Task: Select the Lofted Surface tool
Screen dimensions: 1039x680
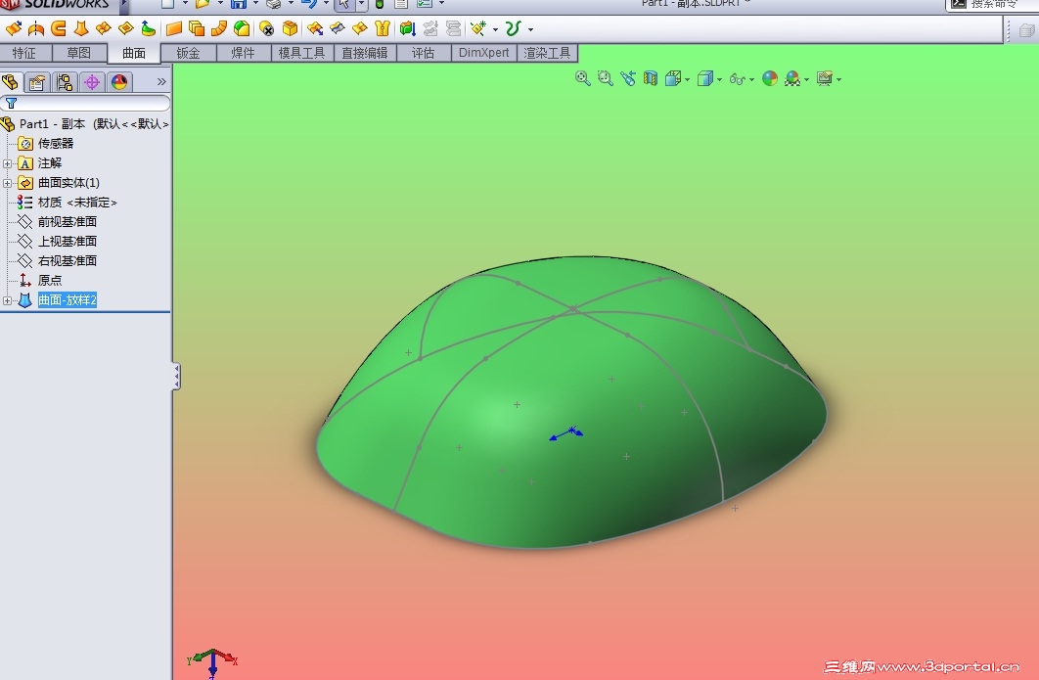Action: tap(81, 28)
